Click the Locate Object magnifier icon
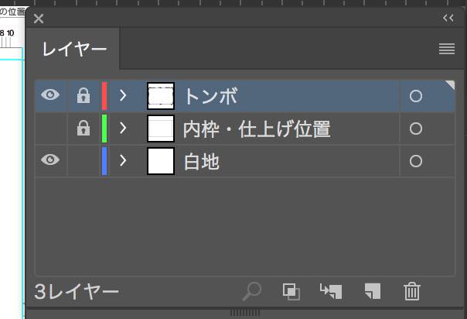This screenshot has width=467, height=319. 252,291
